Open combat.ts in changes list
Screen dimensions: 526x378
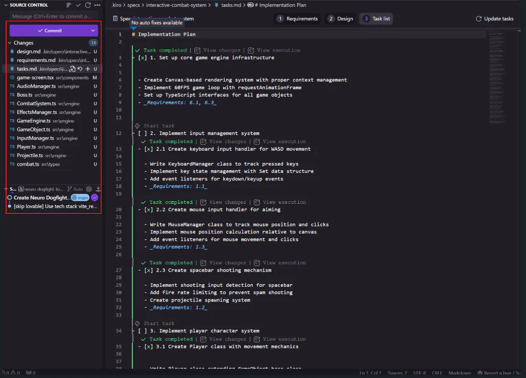52,165
